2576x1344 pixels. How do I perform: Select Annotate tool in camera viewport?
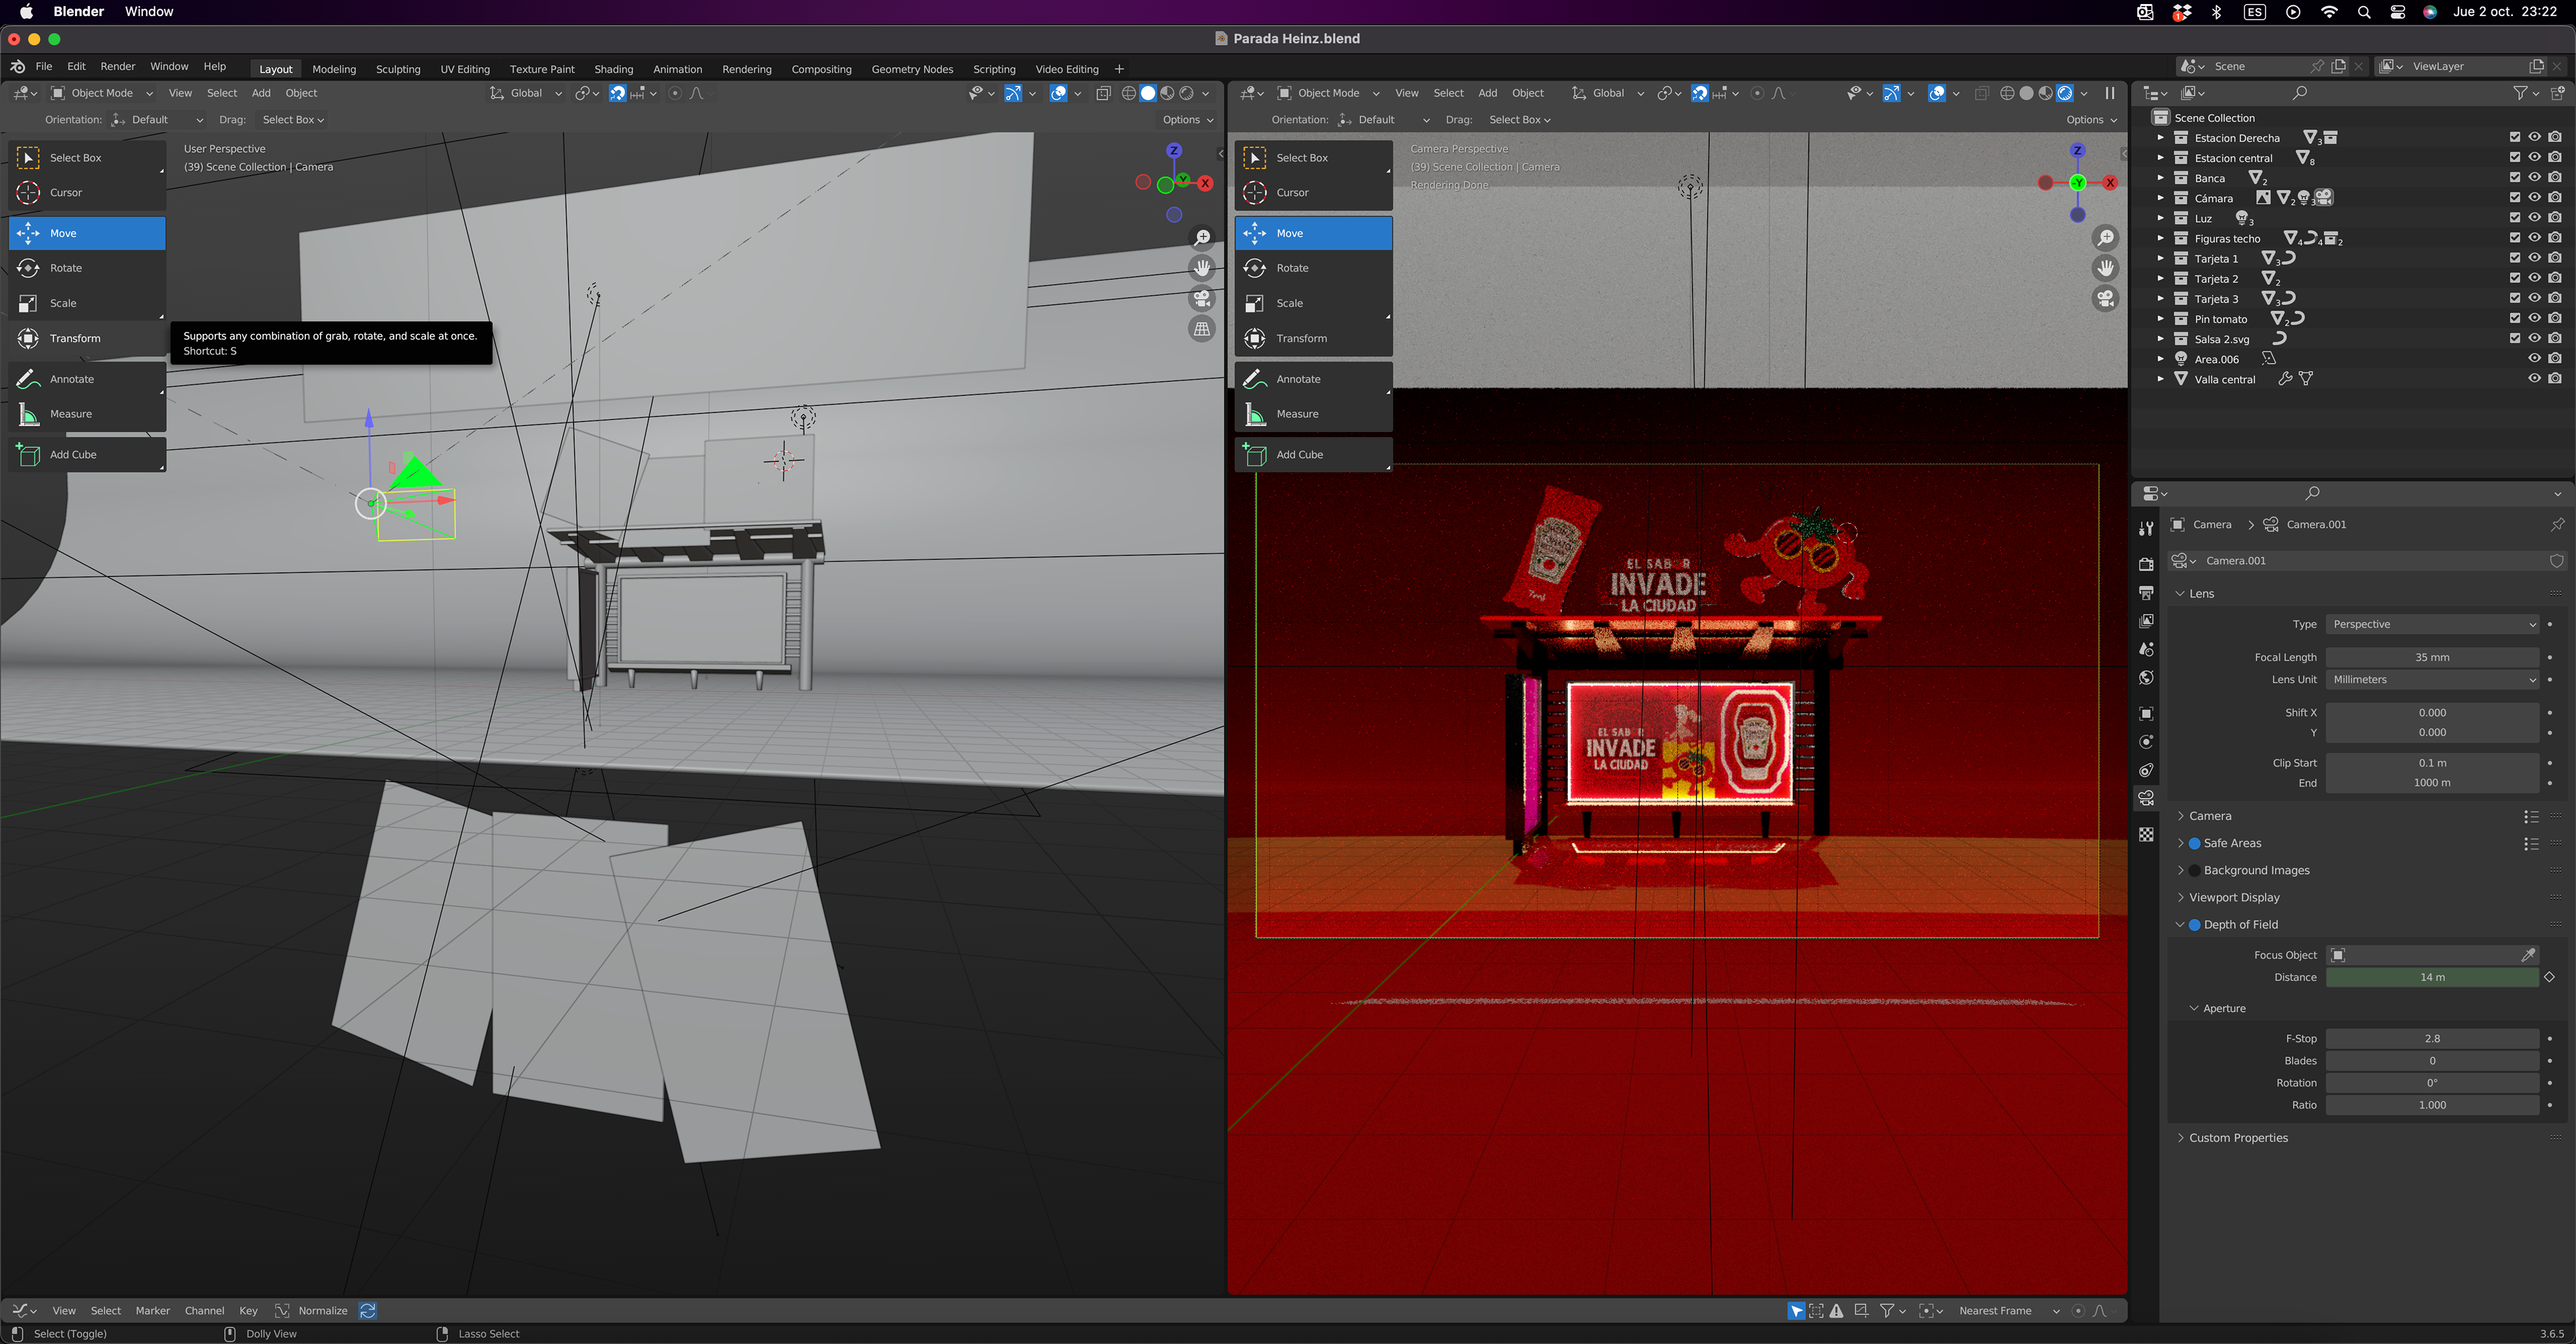tap(1298, 379)
